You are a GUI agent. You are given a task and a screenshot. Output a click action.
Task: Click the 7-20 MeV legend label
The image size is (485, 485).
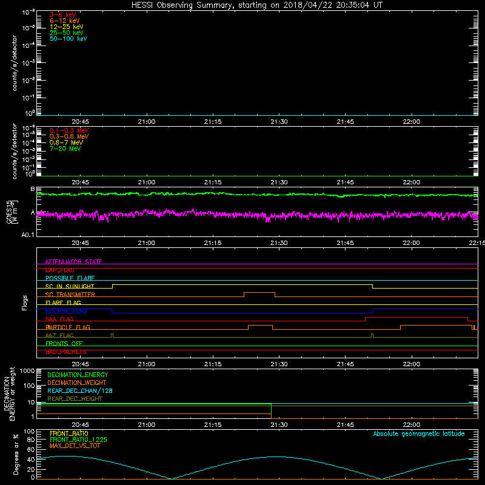click(x=65, y=149)
